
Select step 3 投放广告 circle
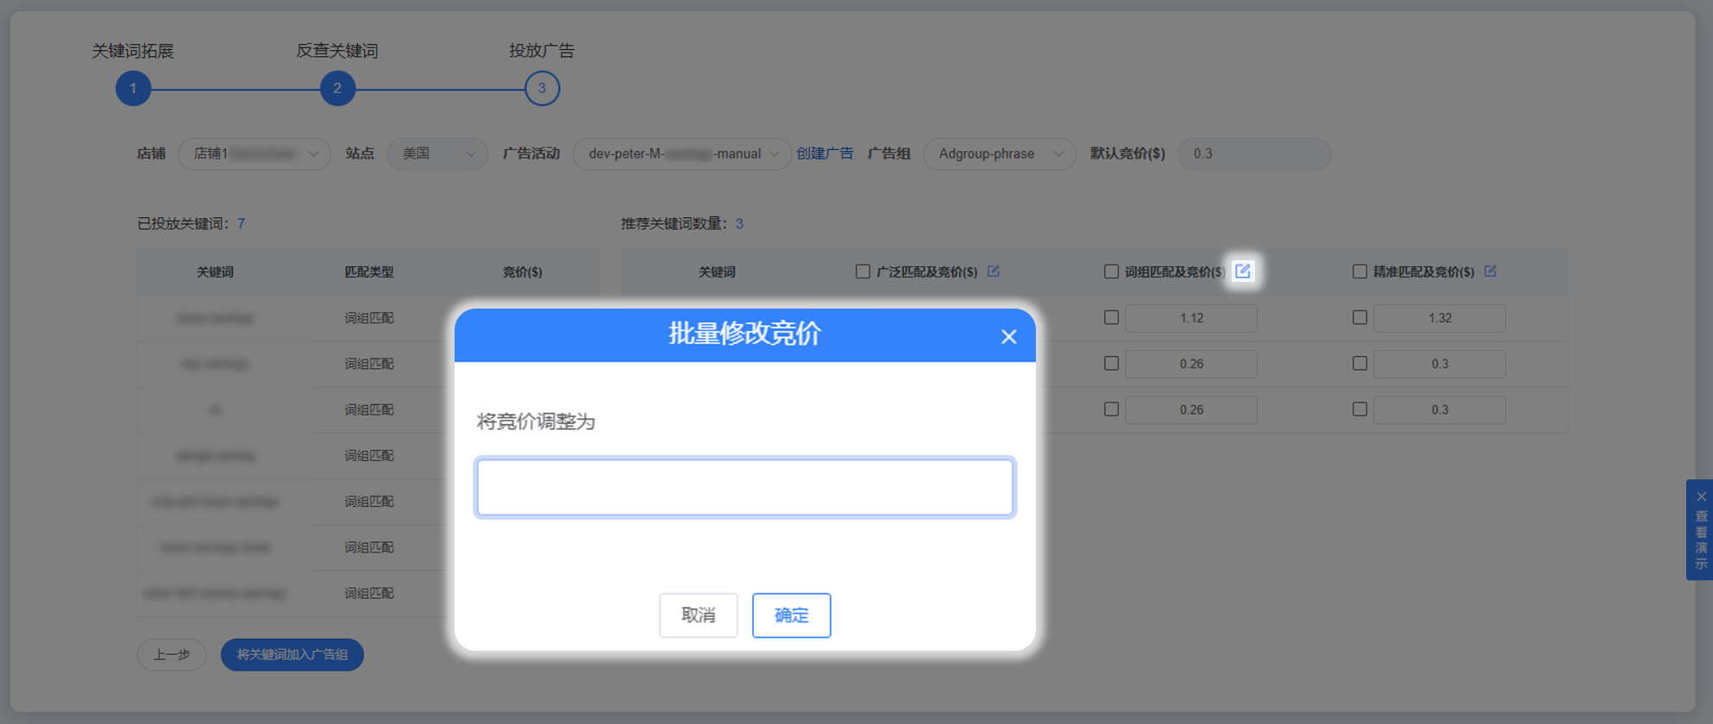(542, 89)
